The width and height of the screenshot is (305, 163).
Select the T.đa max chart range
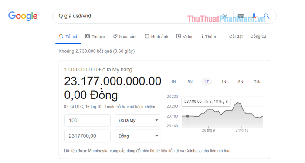(x=258, y=81)
